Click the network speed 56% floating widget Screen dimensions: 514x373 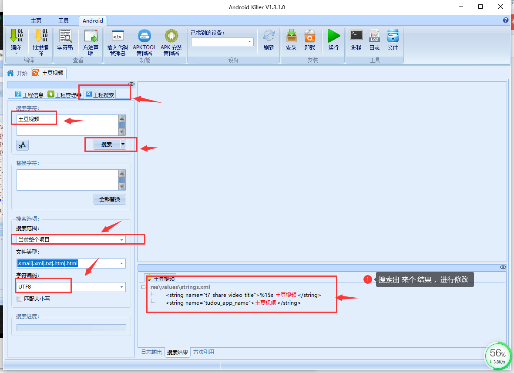[497, 356]
